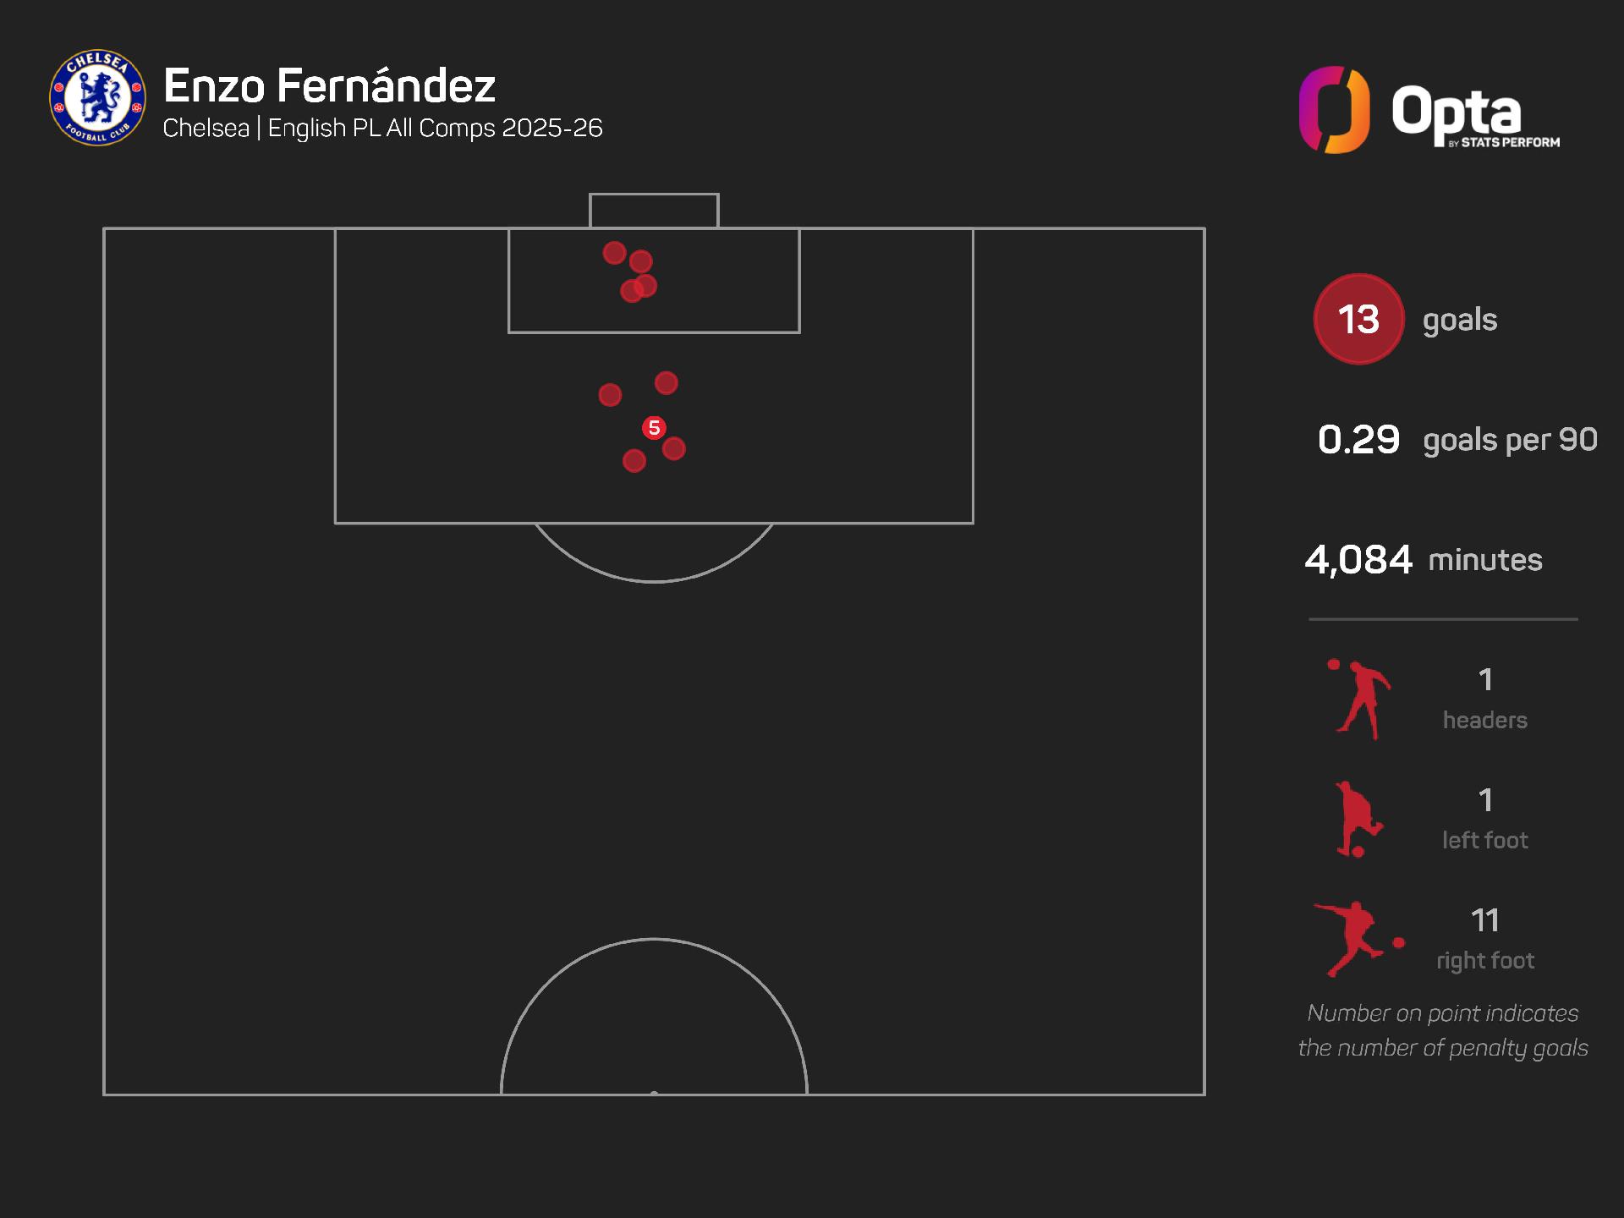Click the Enzo Fernández title
1624x1218 pixels.
(x=329, y=85)
